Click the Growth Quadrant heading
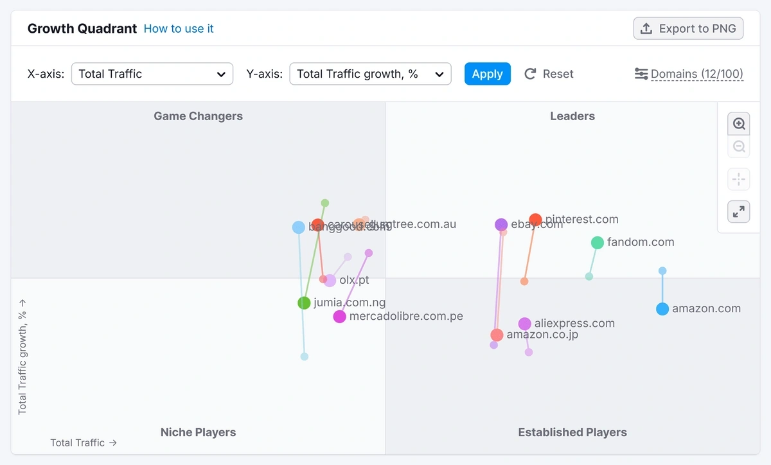This screenshot has width=771, height=465. [82, 28]
